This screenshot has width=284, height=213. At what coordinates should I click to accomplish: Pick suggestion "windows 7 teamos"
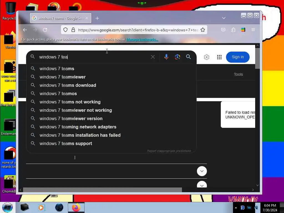click(111, 94)
